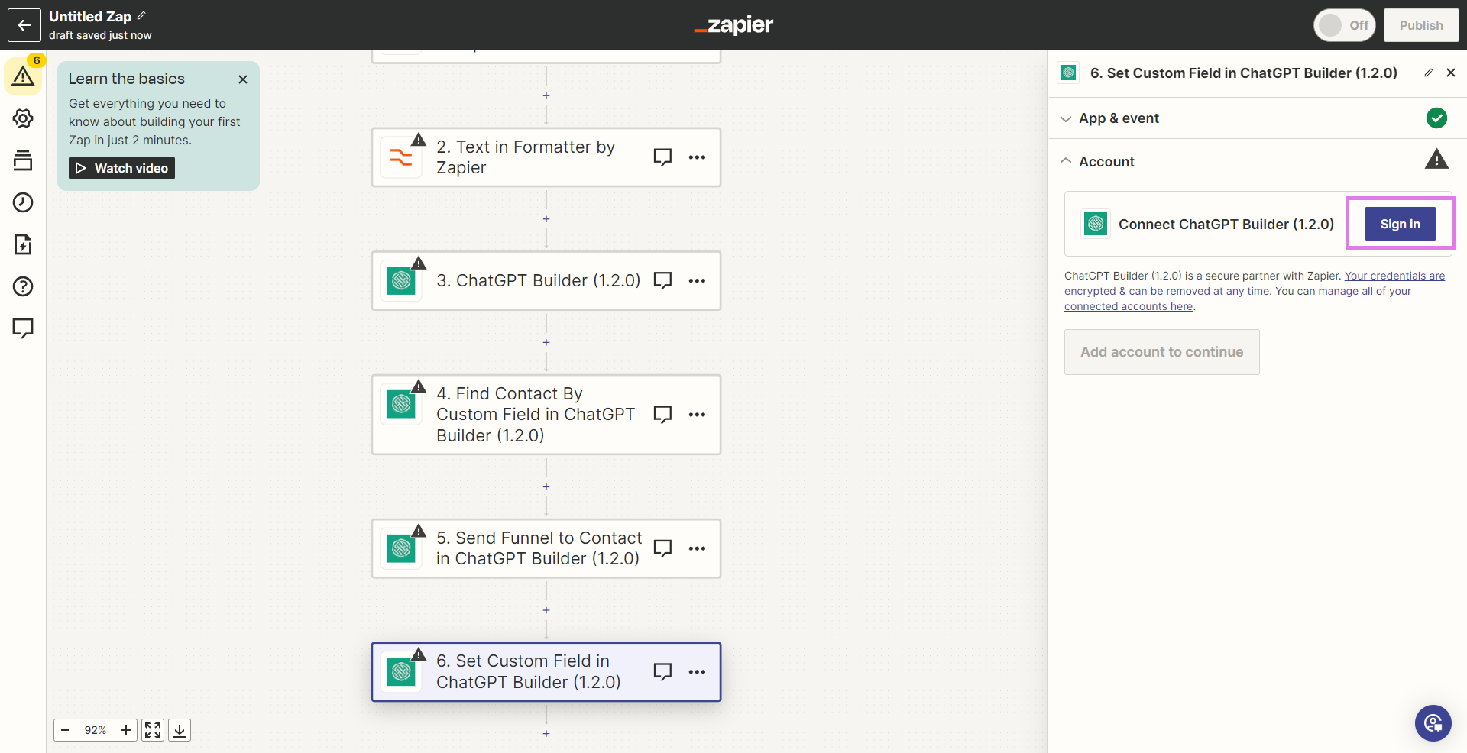This screenshot has width=1467, height=753.
Task: Click the Formatter app icon on step 2
Action: [401, 157]
